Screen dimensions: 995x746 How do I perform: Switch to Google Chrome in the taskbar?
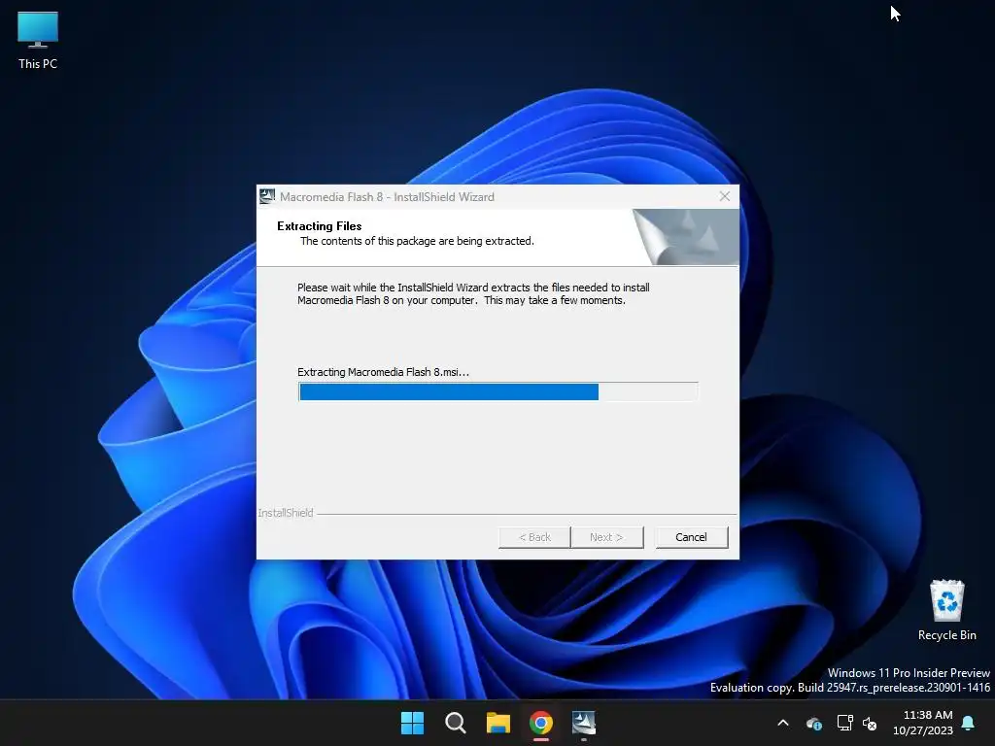pyautogui.click(x=540, y=723)
